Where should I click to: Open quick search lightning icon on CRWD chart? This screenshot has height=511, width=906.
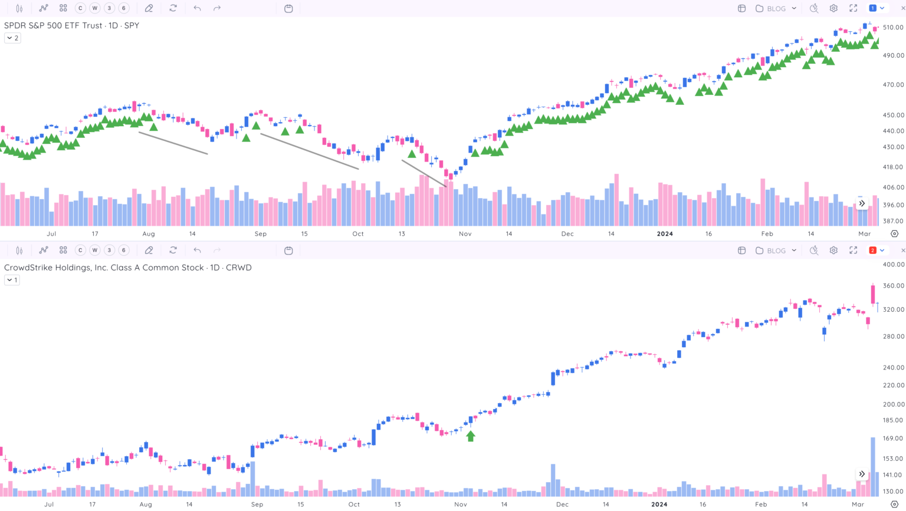[x=814, y=250]
